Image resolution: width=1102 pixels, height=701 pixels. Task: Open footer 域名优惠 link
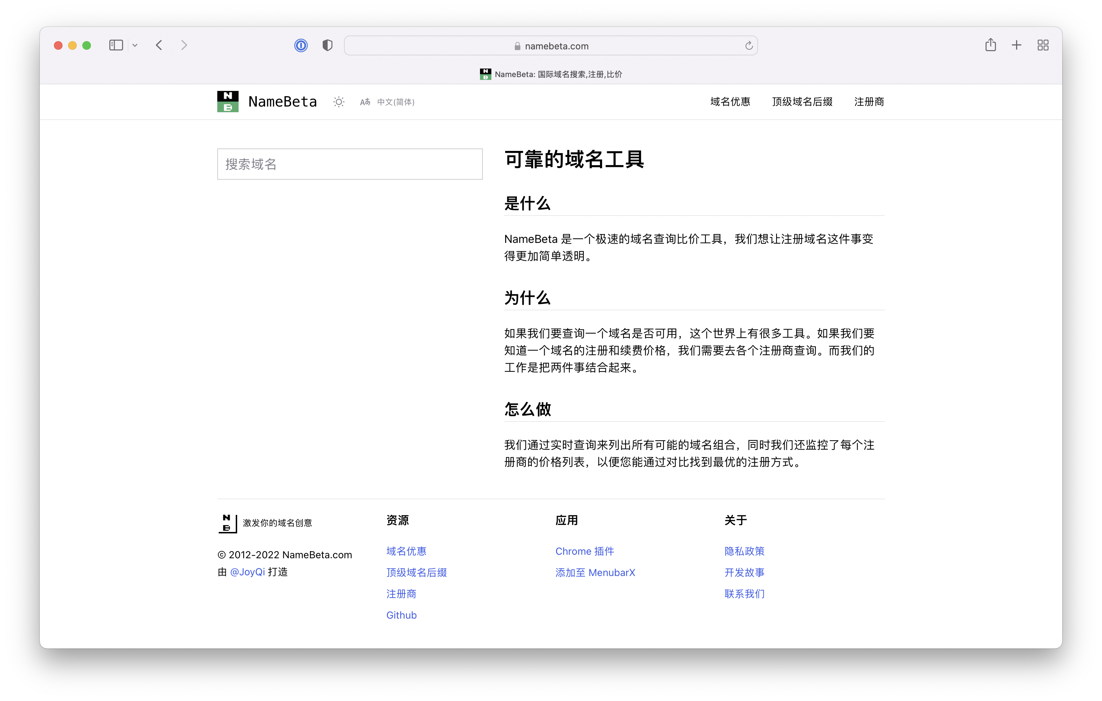[407, 551]
